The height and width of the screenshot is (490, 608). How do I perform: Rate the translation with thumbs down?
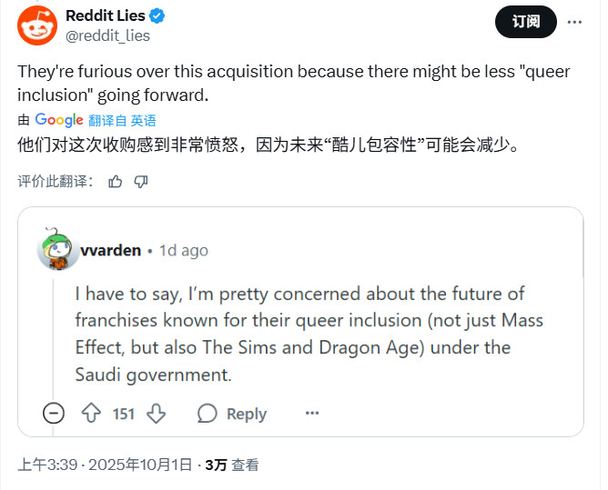click(141, 181)
